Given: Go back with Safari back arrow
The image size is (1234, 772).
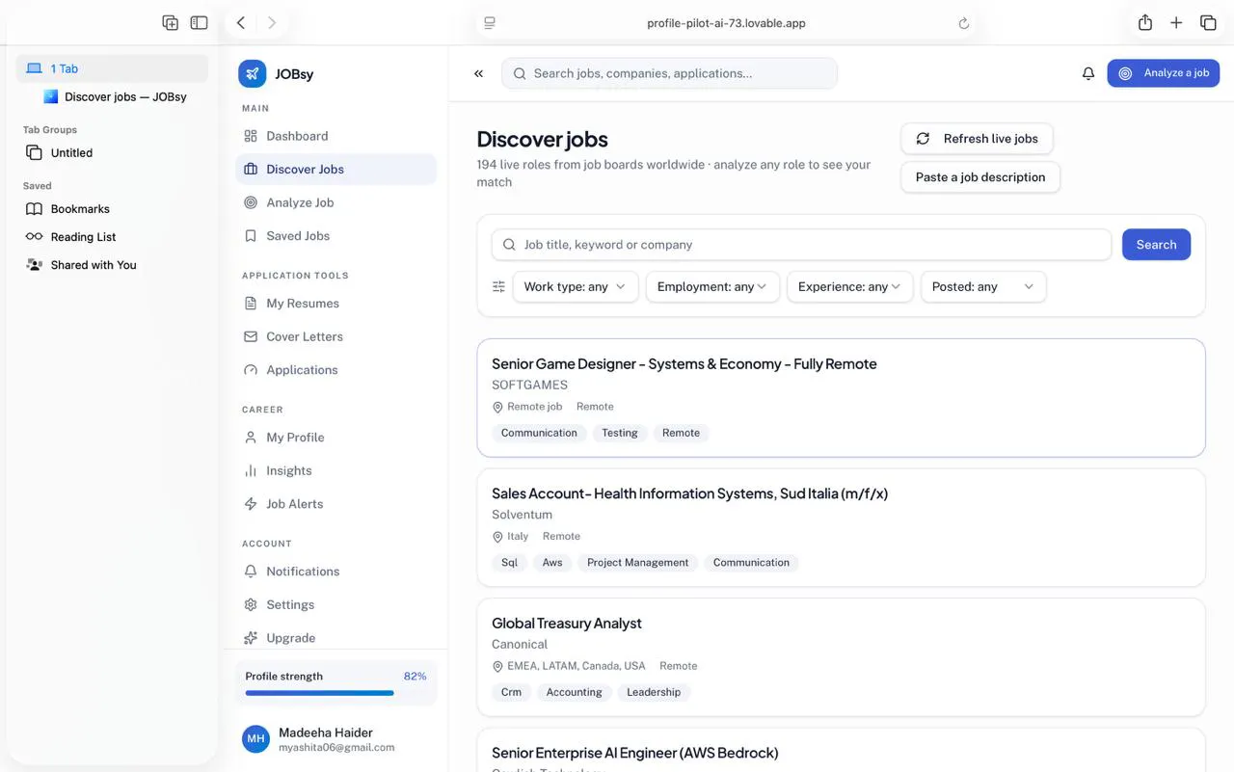Looking at the screenshot, I should [x=241, y=23].
